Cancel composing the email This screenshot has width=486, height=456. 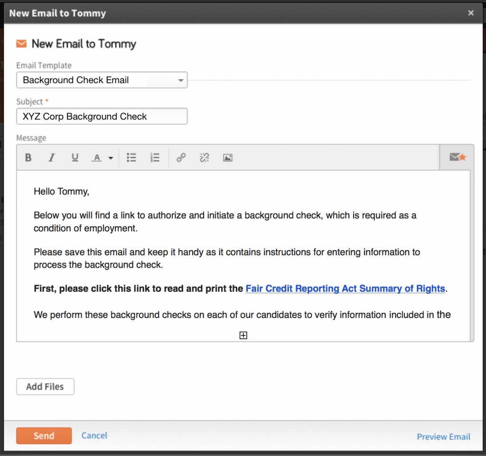[94, 436]
